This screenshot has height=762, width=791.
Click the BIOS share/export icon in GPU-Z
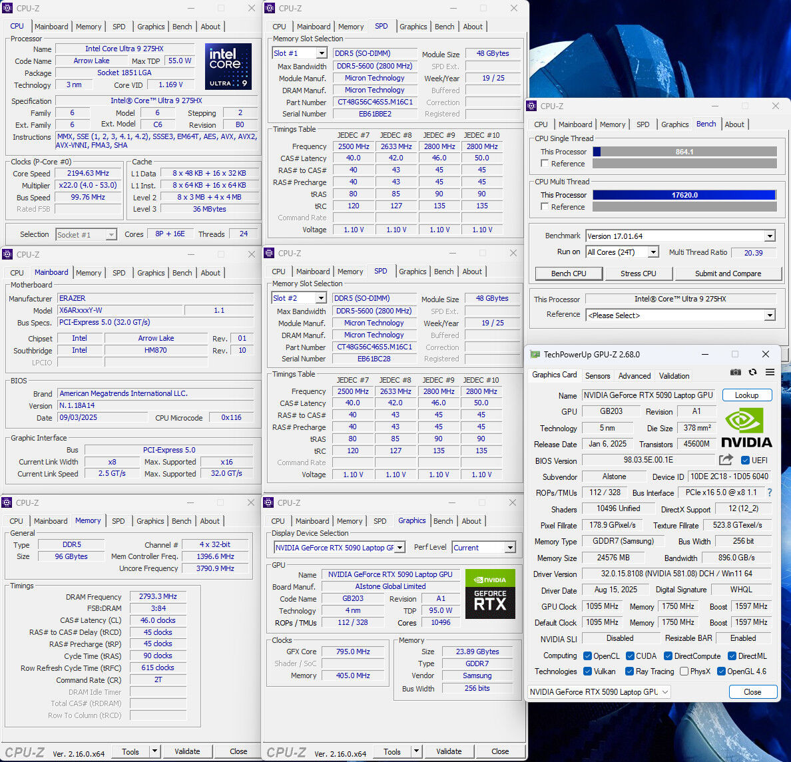pyautogui.click(x=726, y=459)
